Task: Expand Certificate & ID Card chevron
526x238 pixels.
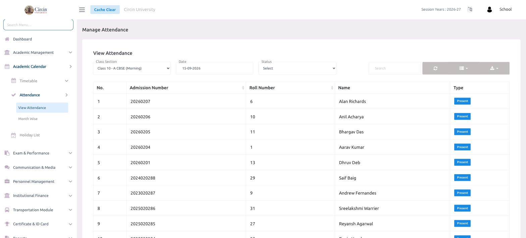Action: (70, 224)
